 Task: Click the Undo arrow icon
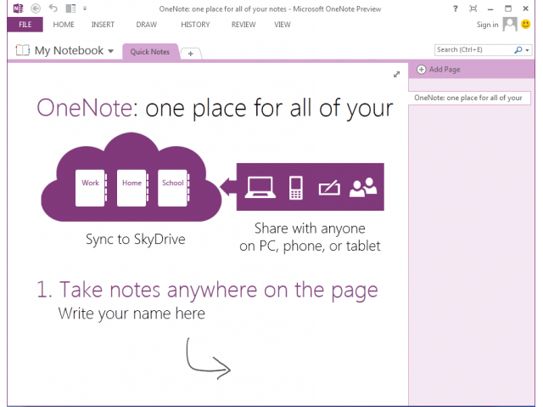click(53, 8)
